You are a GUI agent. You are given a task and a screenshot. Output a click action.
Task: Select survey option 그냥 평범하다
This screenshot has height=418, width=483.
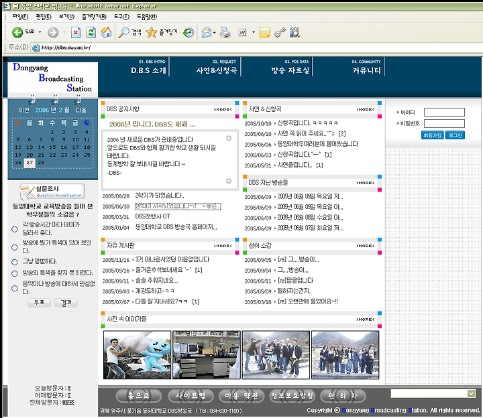point(15,262)
